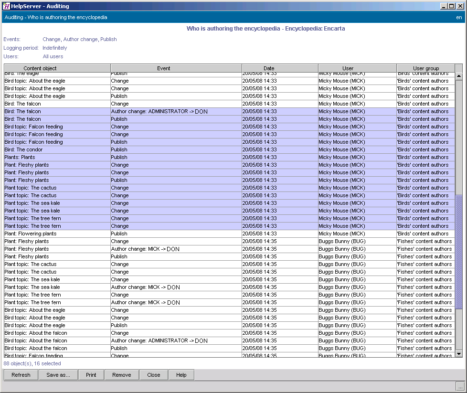Click 'Author change: MICK -> DON' for Plant: Fleshy plants
This screenshot has width=467, height=393.
click(145, 249)
